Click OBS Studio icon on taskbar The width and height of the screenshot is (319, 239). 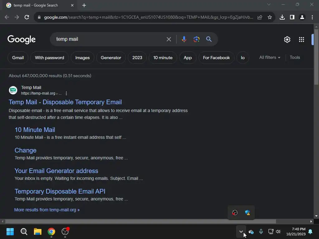(65, 232)
